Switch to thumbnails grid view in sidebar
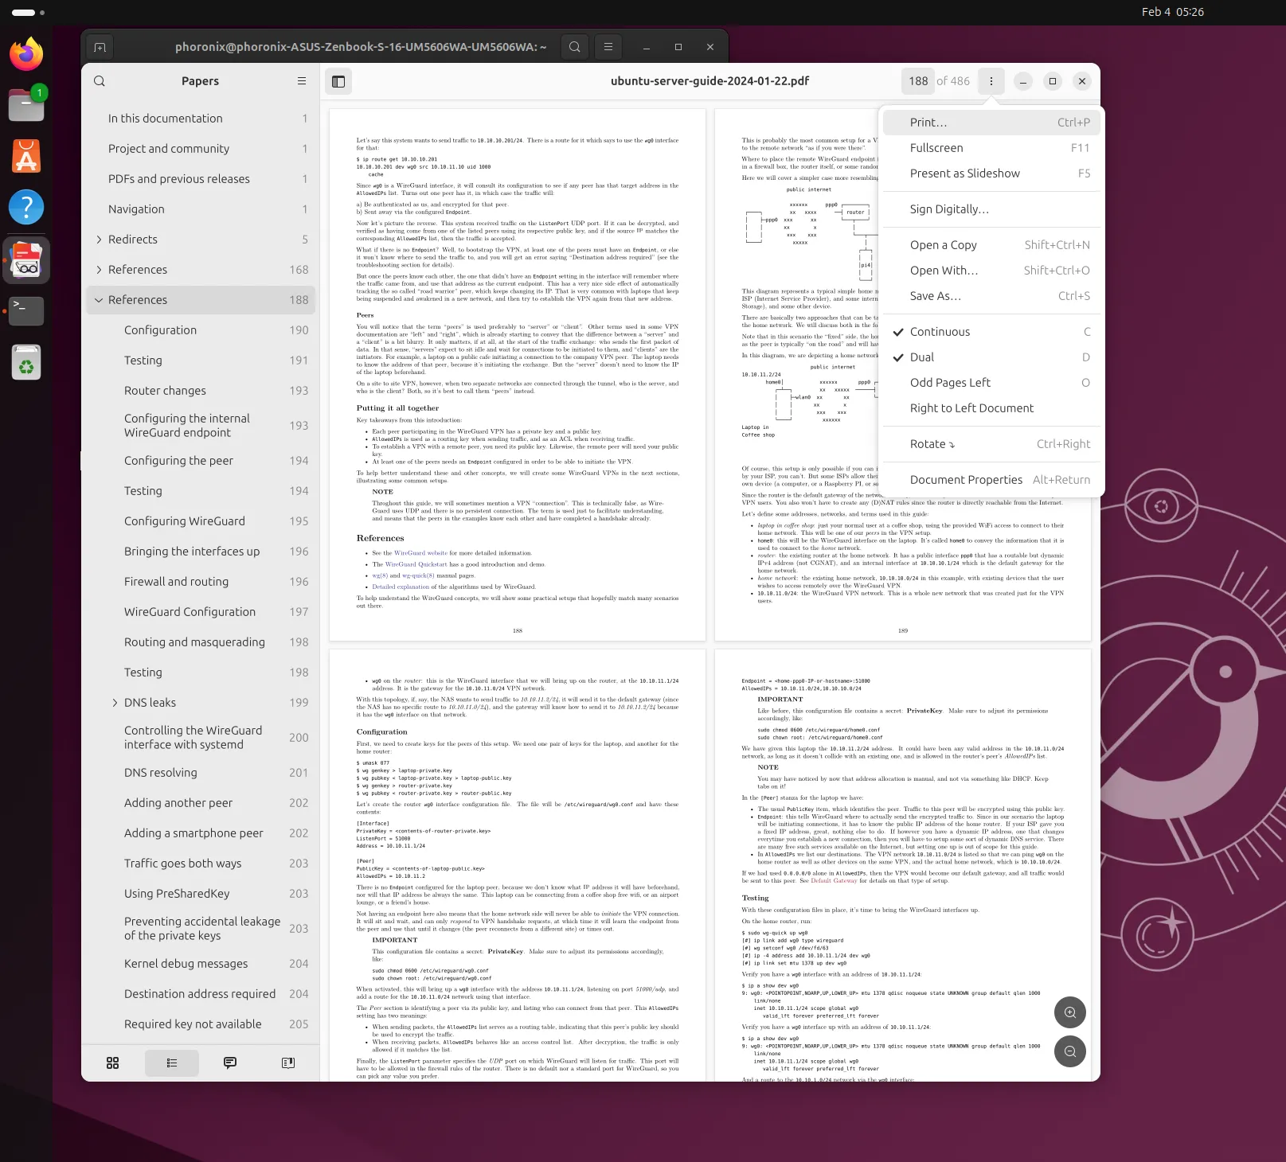The width and height of the screenshot is (1286, 1162). tap(113, 1063)
